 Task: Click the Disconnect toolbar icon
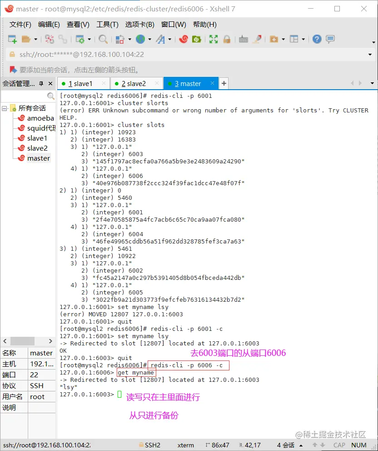pyautogui.click(x=49, y=39)
